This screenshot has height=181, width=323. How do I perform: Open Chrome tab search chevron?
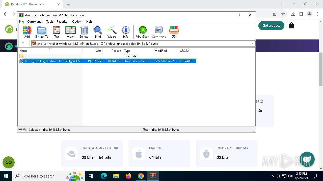point(282,4)
